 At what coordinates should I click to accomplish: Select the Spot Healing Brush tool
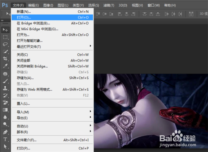[x=5, y=74]
